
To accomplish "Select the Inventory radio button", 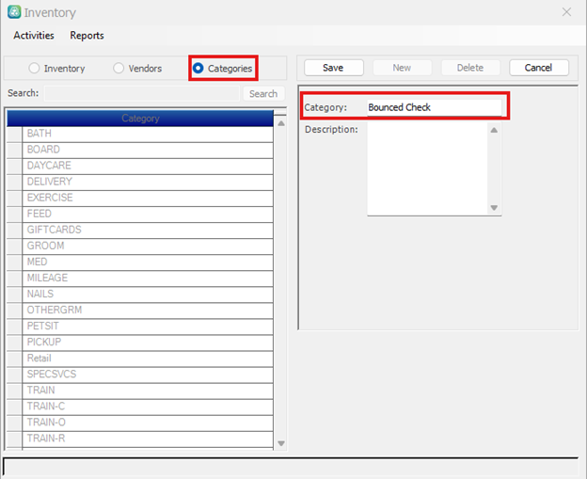I will pyautogui.click(x=35, y=69).
